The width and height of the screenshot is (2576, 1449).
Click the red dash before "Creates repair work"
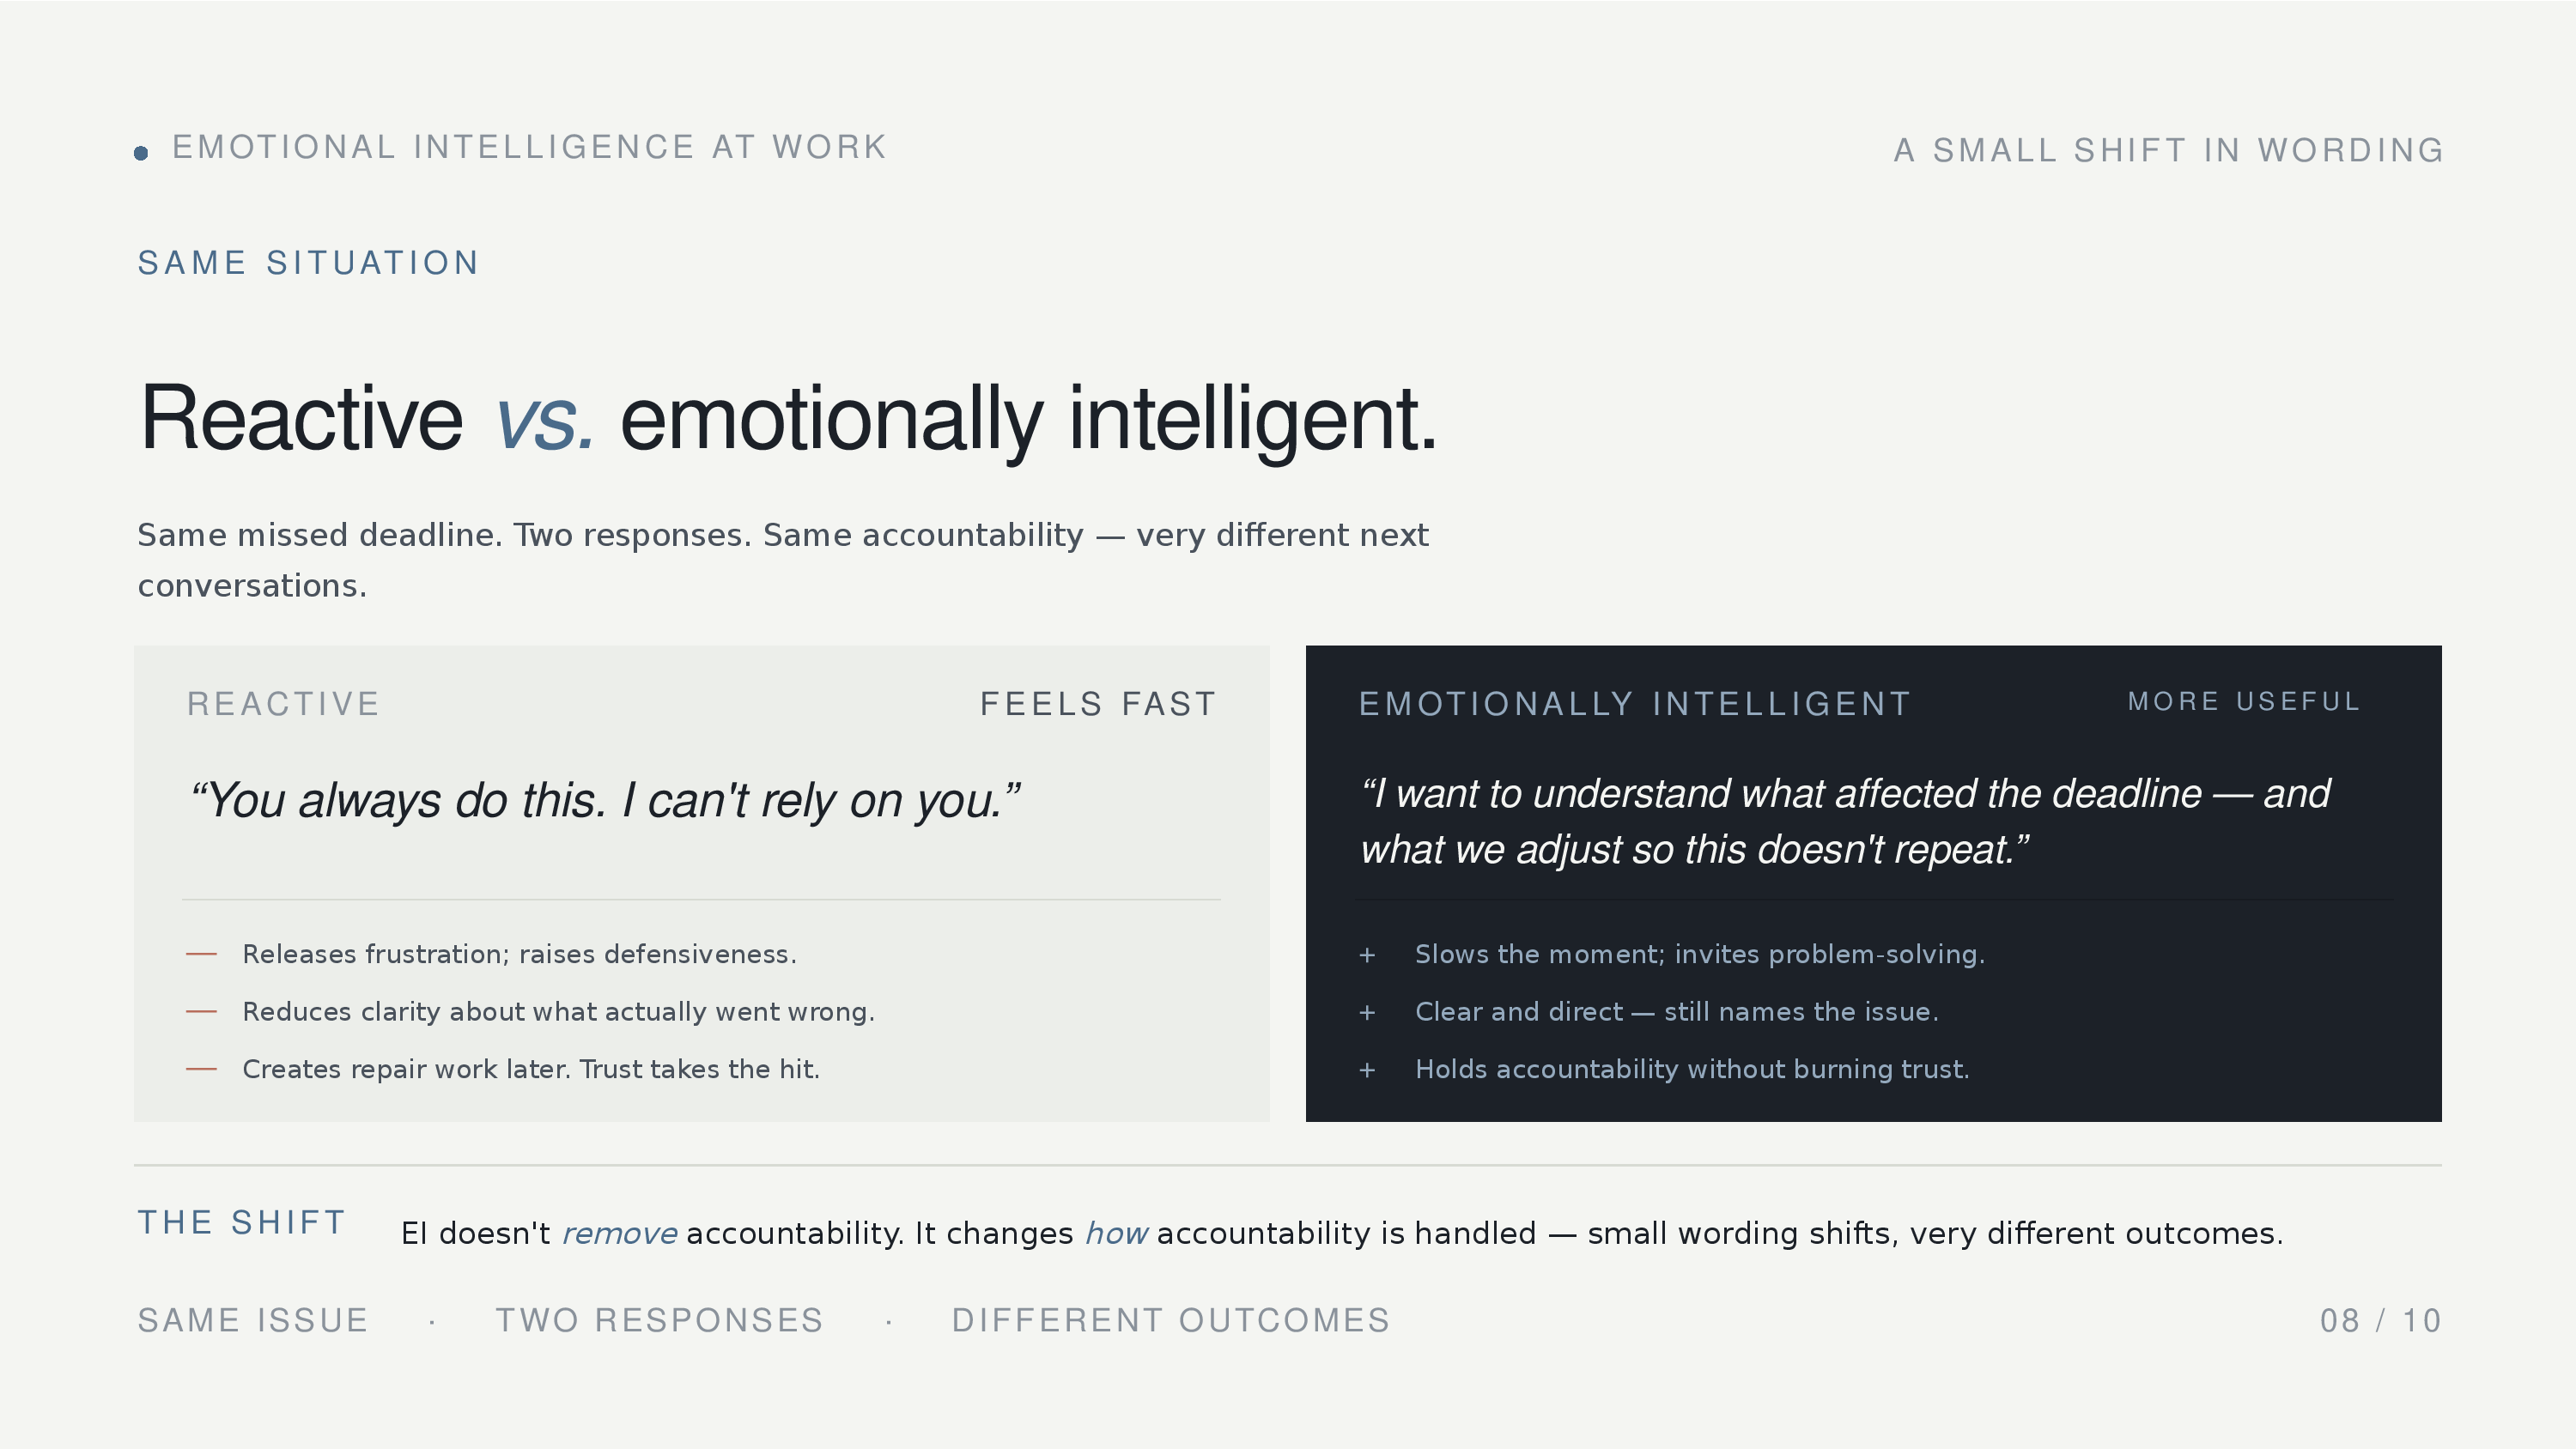coord(201,1070)
